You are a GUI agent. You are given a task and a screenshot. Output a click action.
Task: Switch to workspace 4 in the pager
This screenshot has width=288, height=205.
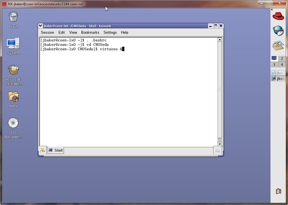point(282,65)
